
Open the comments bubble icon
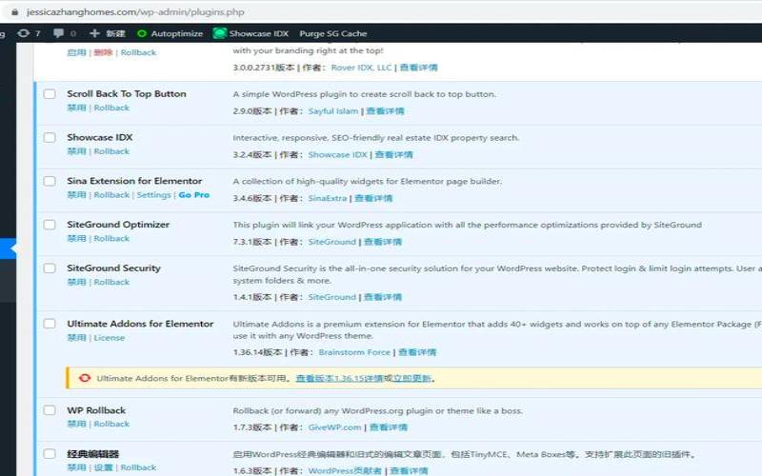pyautogui.click(x=57, y=33)
